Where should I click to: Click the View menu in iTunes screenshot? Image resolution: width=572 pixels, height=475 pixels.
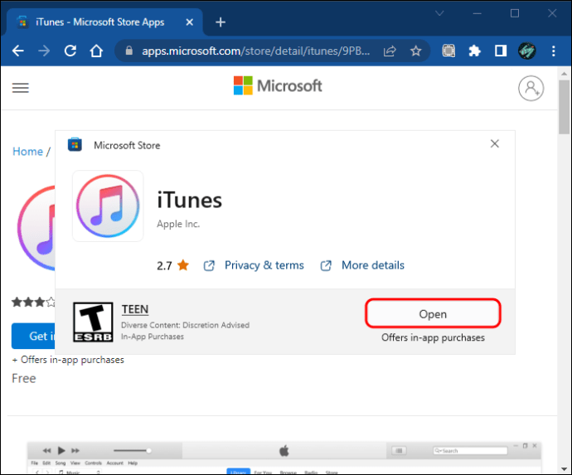click(75, 463)
